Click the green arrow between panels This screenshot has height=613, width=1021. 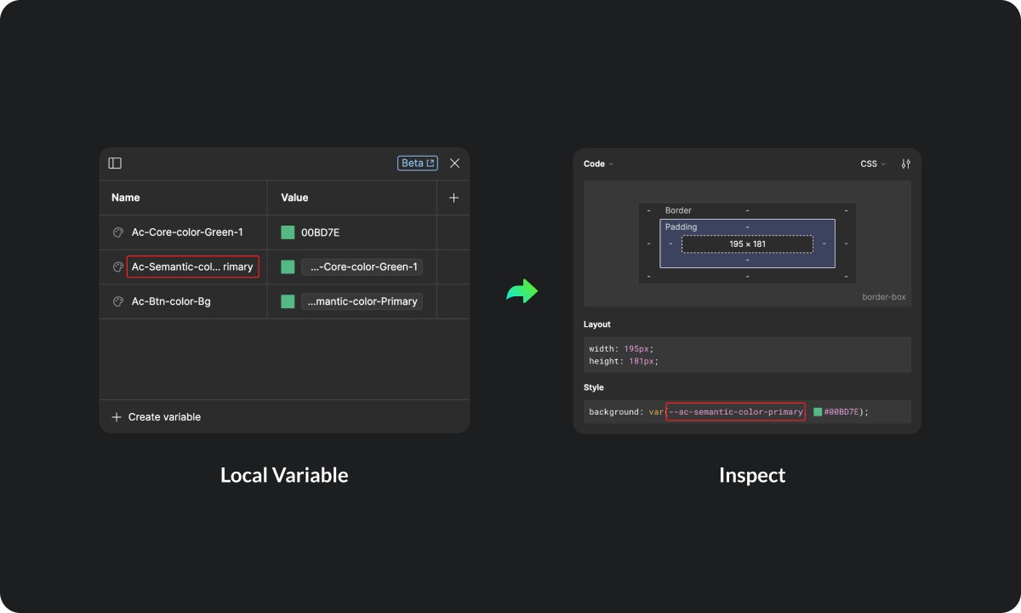pos(522,291)
